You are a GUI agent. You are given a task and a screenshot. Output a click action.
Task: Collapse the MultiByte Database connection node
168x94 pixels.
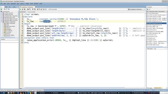(1, 22)
